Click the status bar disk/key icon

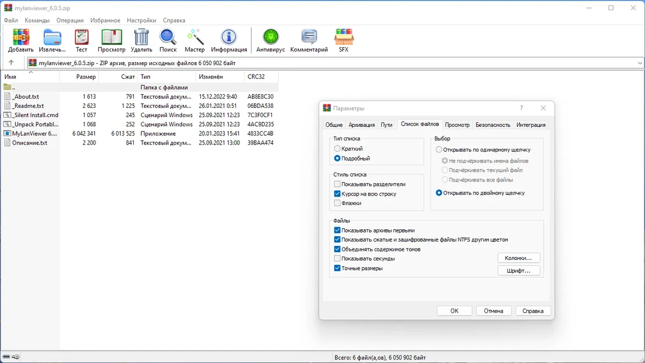[11, 357]
